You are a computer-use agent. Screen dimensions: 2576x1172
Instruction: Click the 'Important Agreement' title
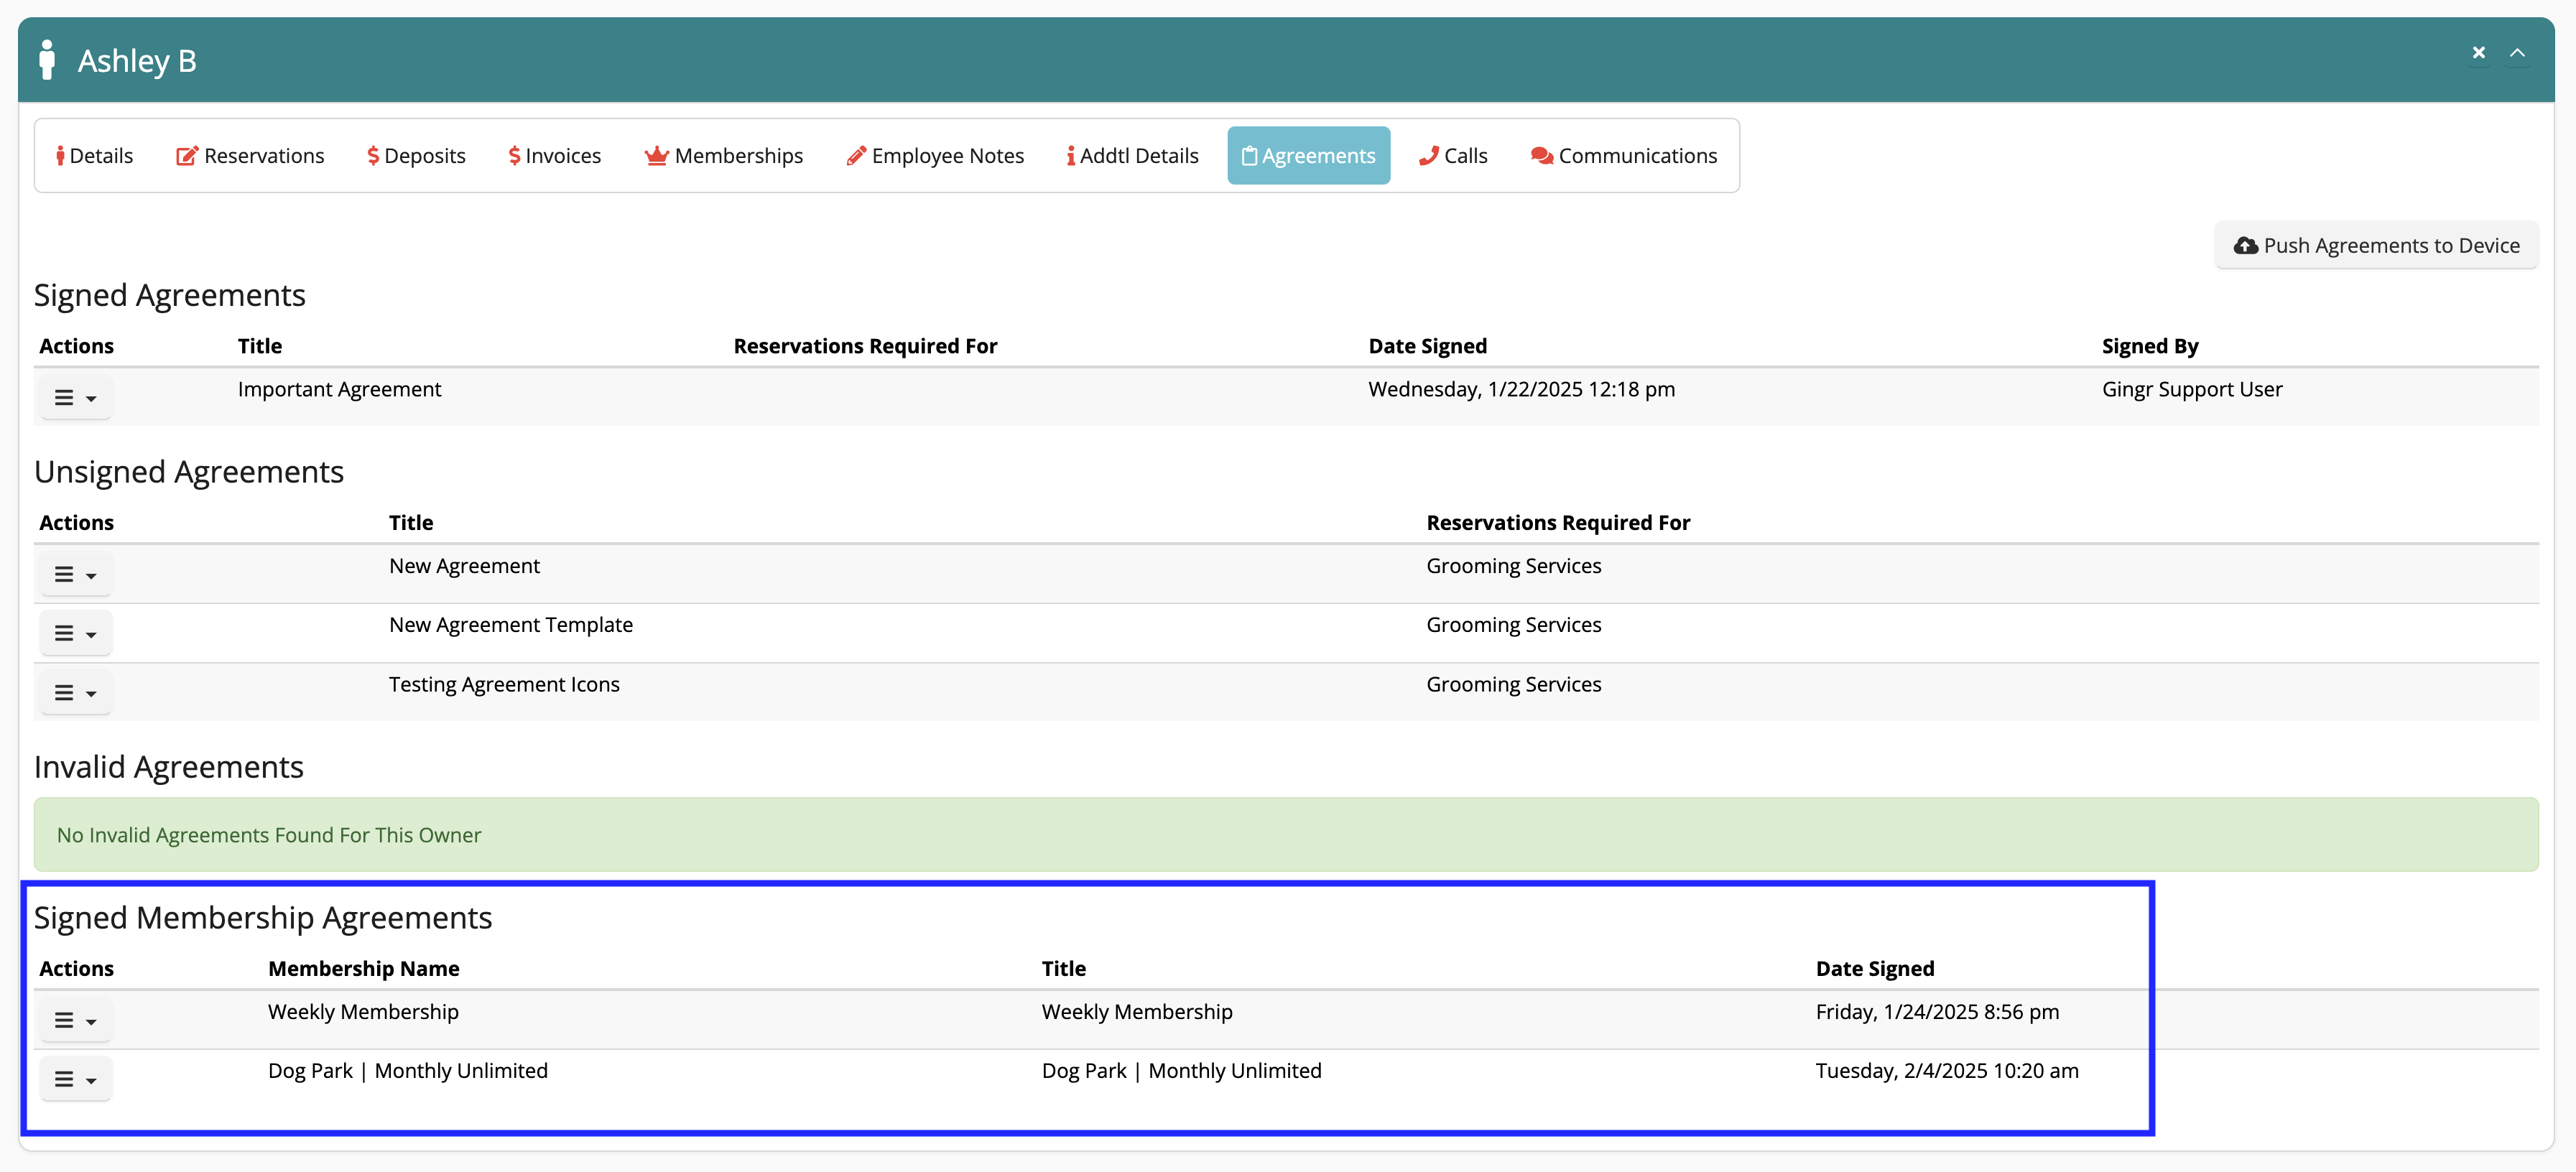point(339,389)
